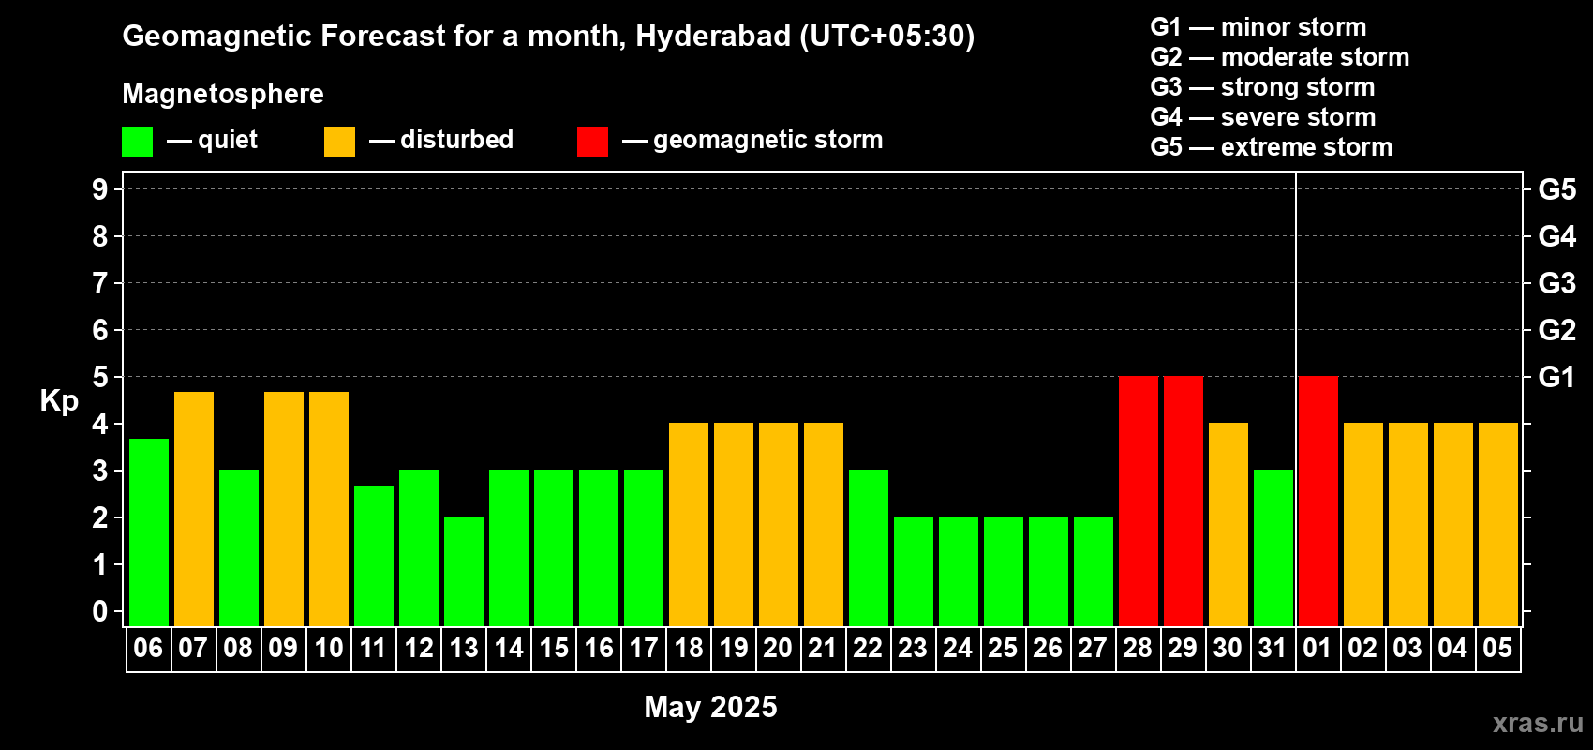Select the orange bar for May 07
This screenshot has height=750, width=1593.
tap(194, 508)
